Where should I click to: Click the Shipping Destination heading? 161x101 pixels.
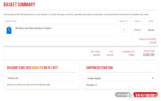pyautogui.click(x=99, y=68)
